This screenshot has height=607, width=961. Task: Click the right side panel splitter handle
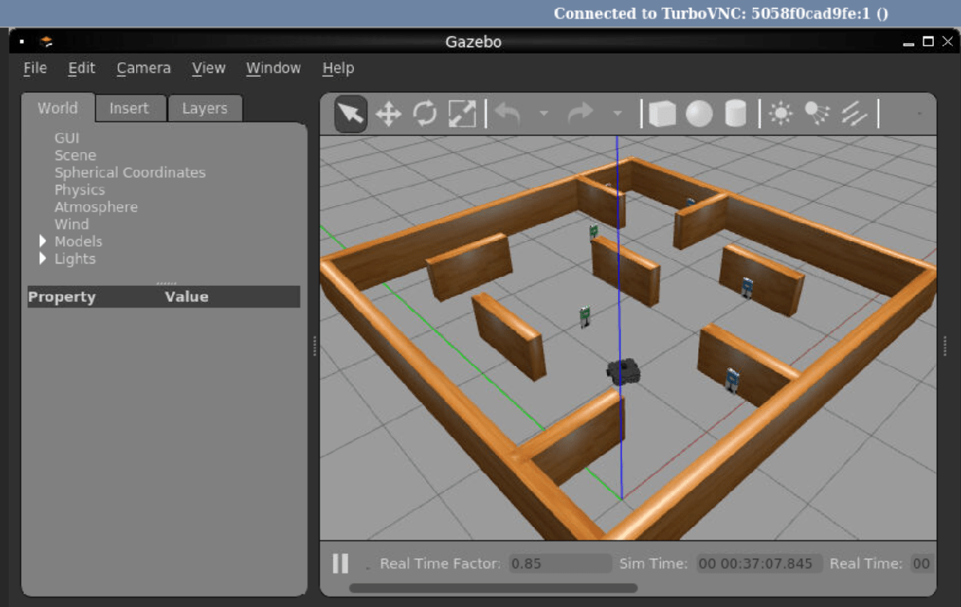pos(946,345)
